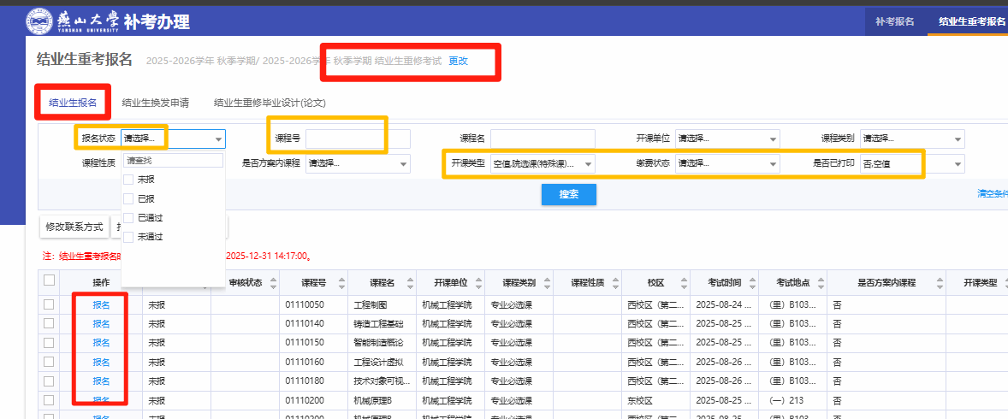Click the 更改 link beside semester
This screenshot has width=1008, height=419.
pyautogui.click(x=459, y=61)
